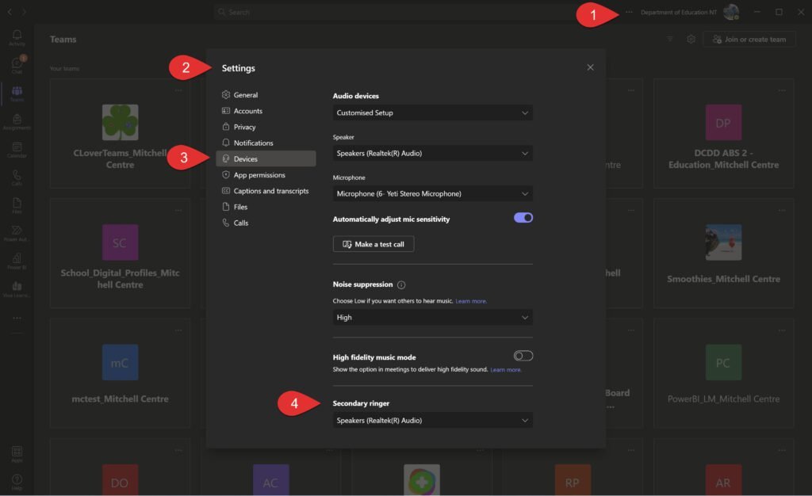Open the Settings and more ellipsis menu

[x=629, y=12]
